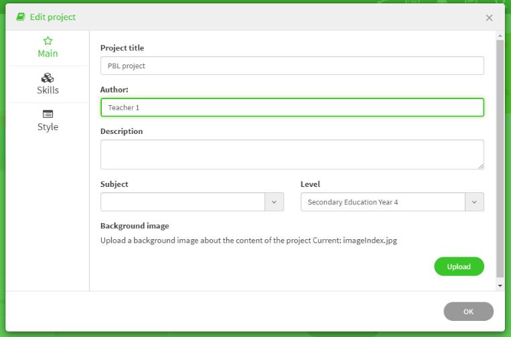Click the Project title text field

click(292, 66)
